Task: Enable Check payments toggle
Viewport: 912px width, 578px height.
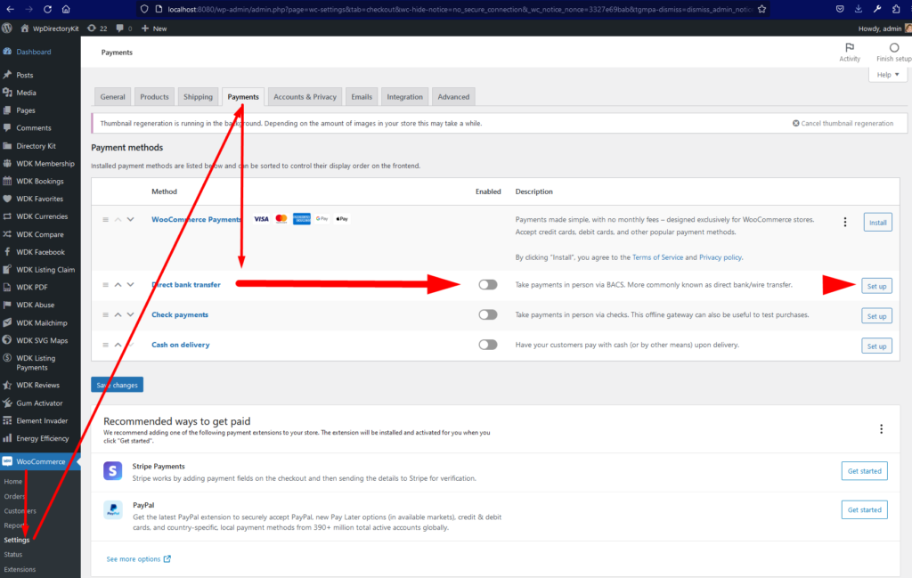Action: (488, 314)
